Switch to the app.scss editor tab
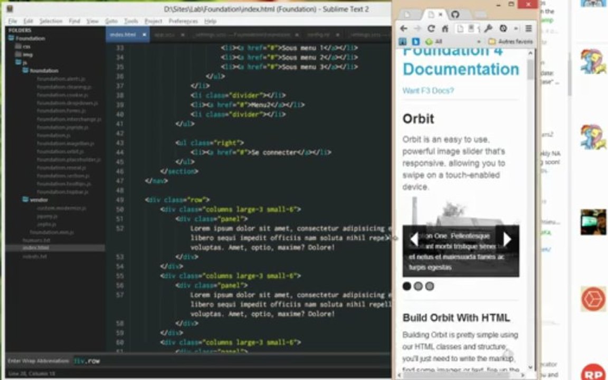Image resolution: width=608 pixels, height=380 pixels. pyautogui.click(x=165, y=34)
